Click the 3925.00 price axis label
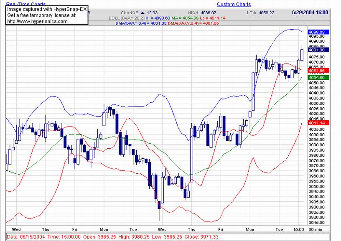The image size is (341, 241). pos(316,212)
